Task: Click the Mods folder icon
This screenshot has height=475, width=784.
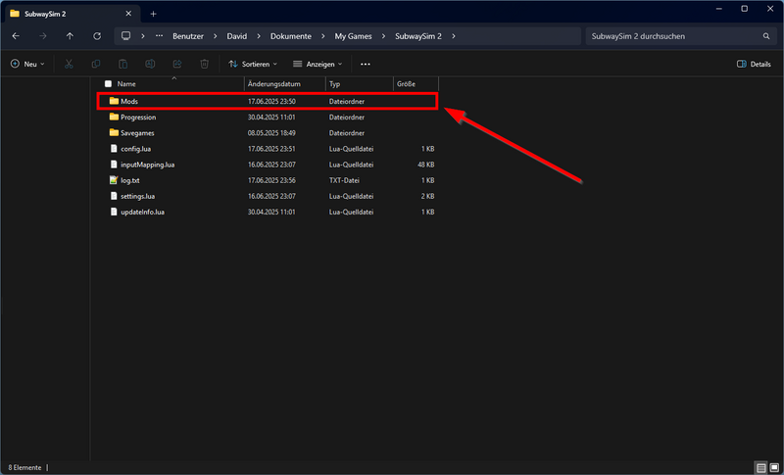Action: (114, 102)
